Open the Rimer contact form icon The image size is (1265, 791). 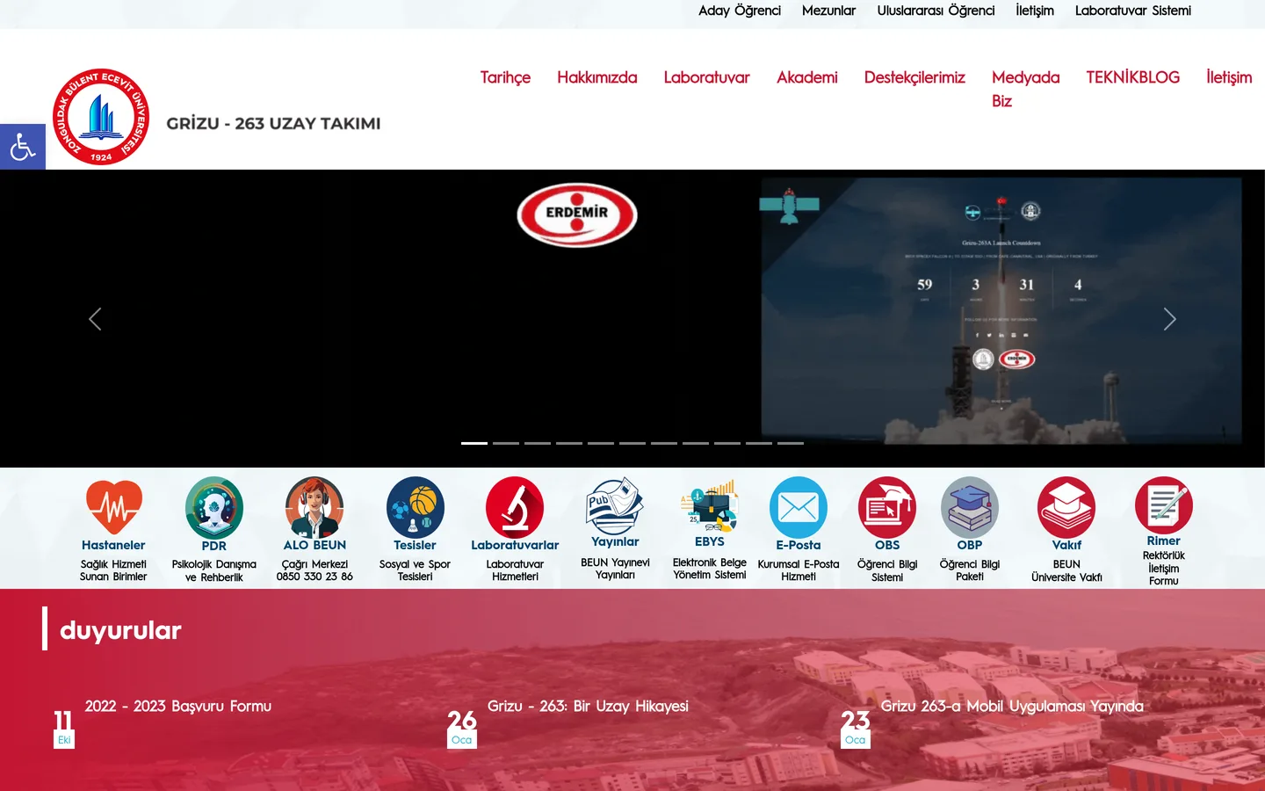pyautogui.click(x=1164, y=505)
